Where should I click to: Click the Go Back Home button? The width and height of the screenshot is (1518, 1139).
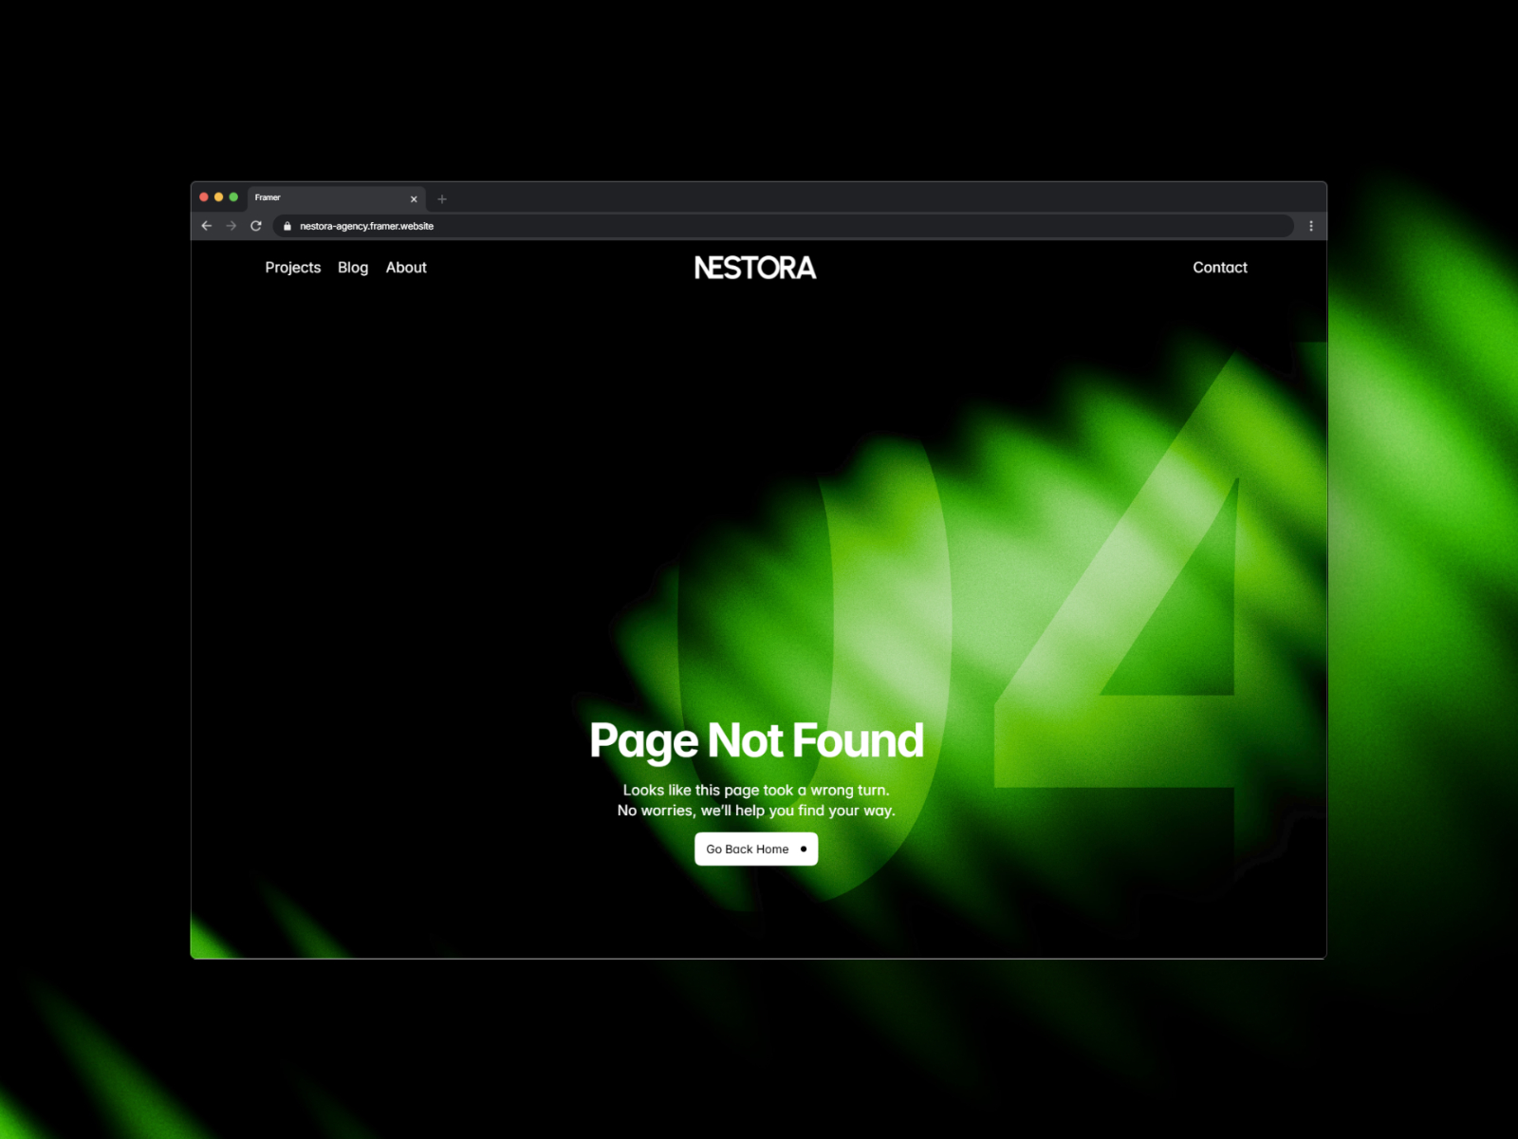point(756,850)
